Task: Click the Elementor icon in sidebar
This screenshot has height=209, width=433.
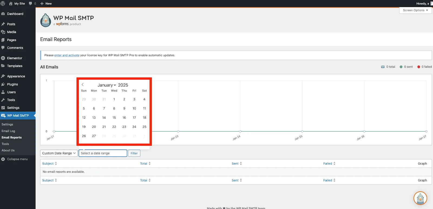Action: tap(3, 58)
